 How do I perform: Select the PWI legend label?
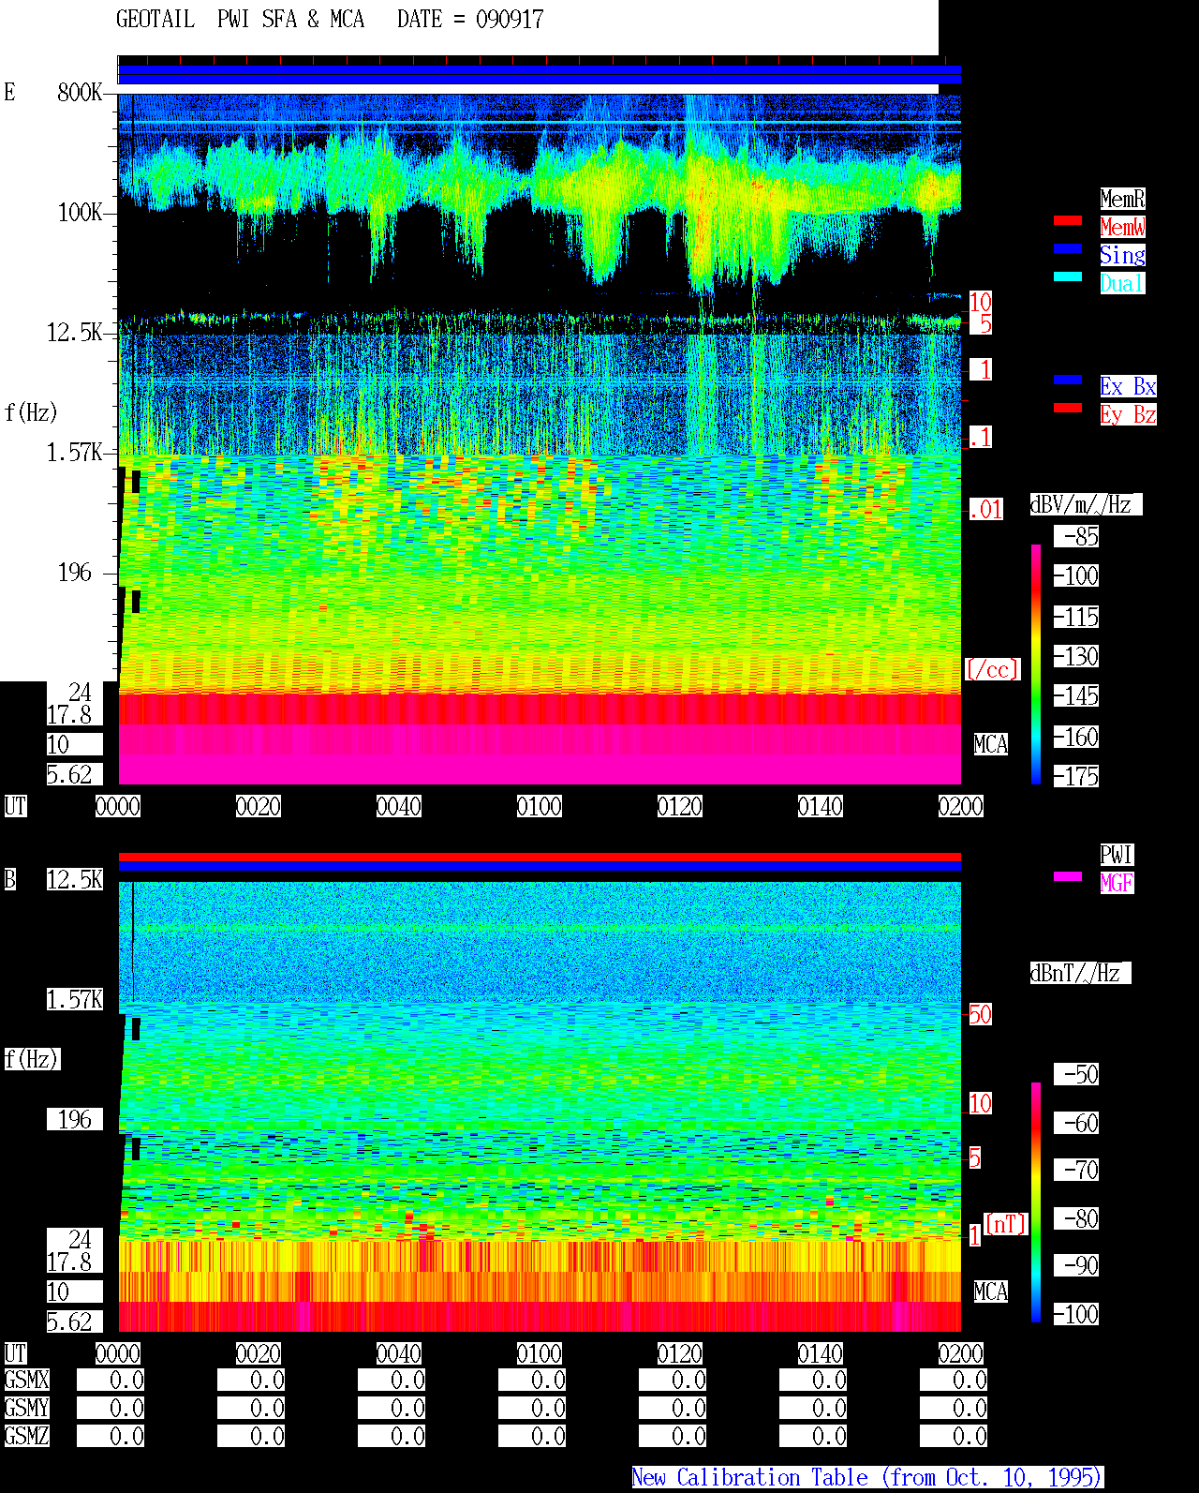(1117, 855)
